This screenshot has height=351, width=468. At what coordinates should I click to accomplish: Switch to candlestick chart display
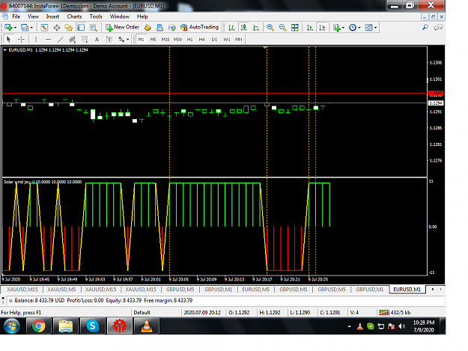coord(244,28)
